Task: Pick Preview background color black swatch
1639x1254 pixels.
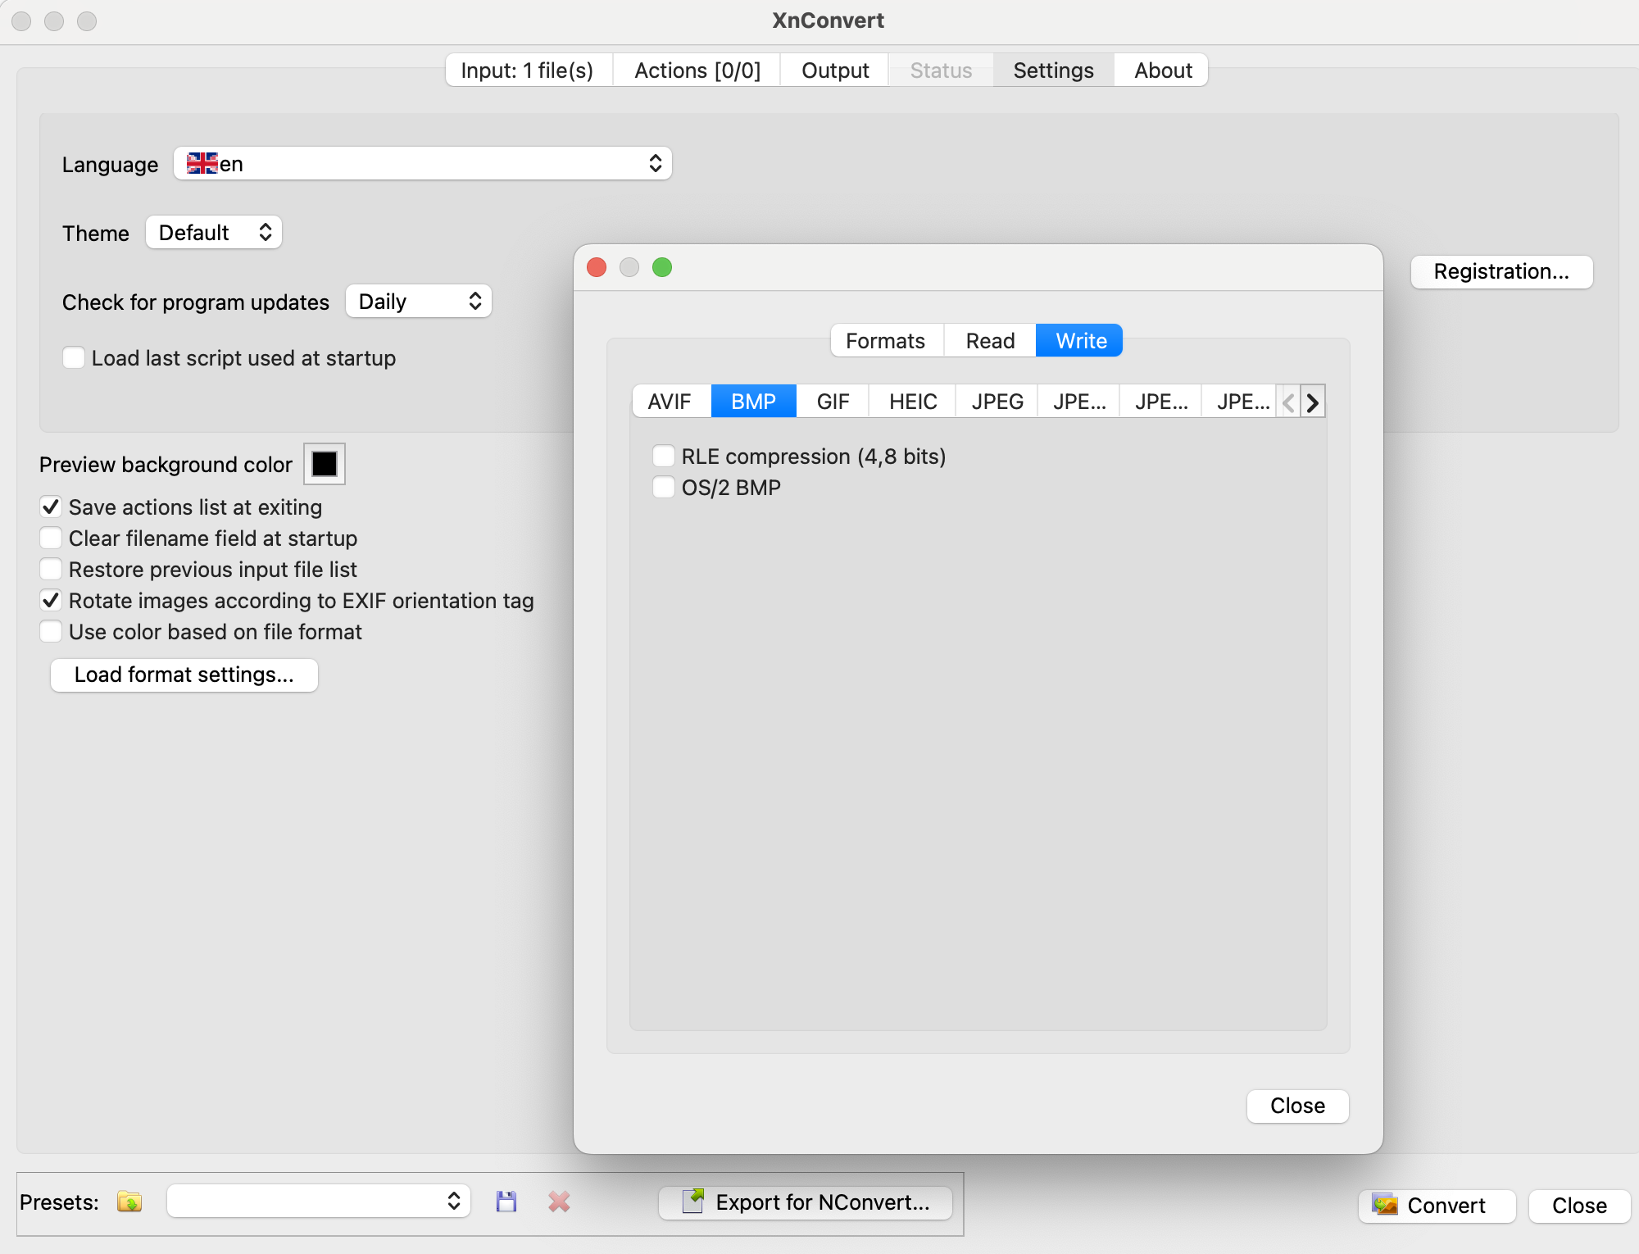Action: coord(325,464)
